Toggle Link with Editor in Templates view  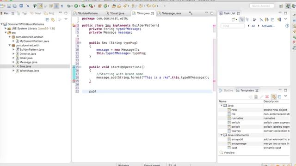274,96
